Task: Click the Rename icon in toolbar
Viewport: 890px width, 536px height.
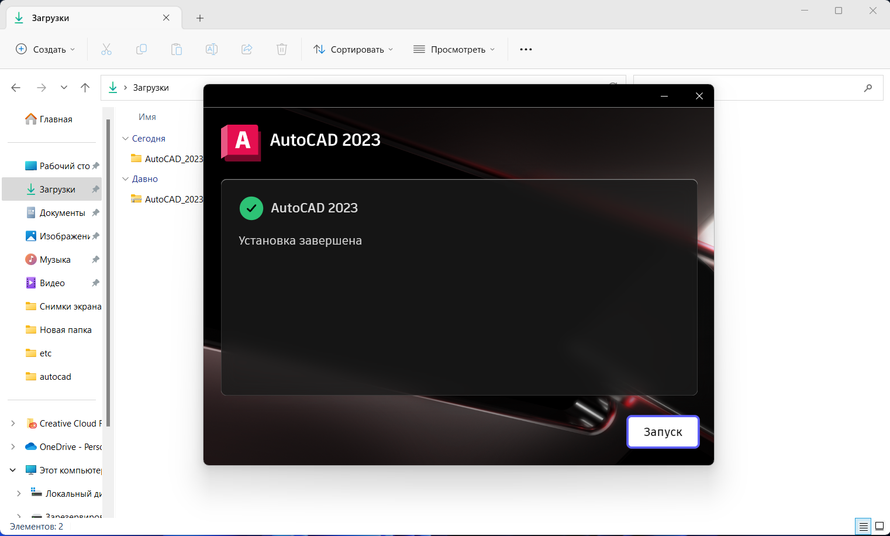Action: click(212, 49)
